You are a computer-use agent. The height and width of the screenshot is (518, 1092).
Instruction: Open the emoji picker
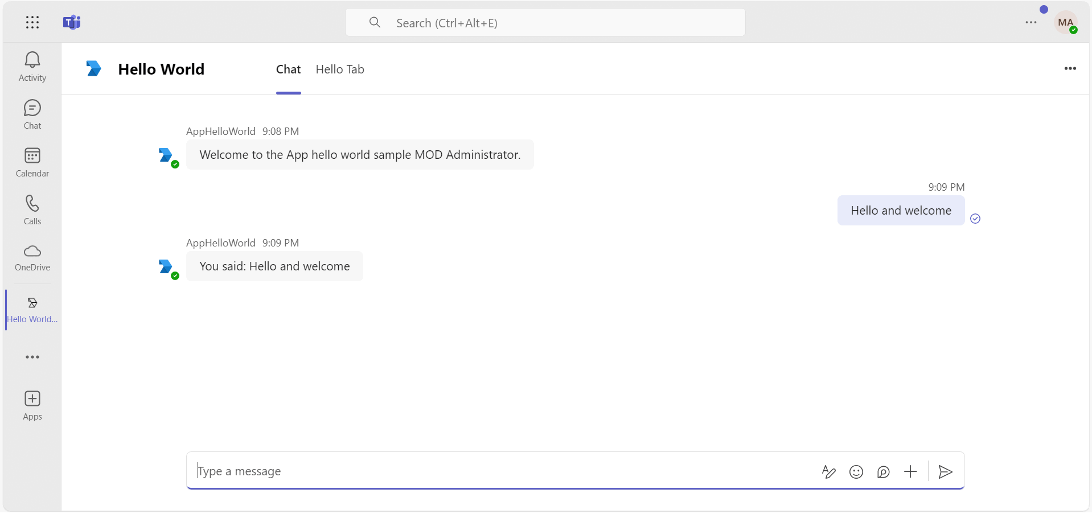(856, 472)
